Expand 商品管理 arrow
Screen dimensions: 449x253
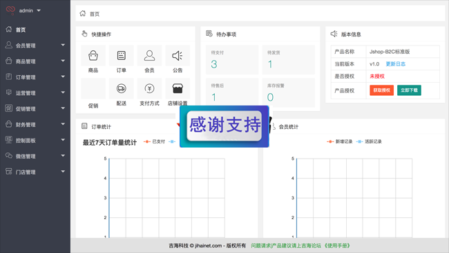click(x=63, y=61)
